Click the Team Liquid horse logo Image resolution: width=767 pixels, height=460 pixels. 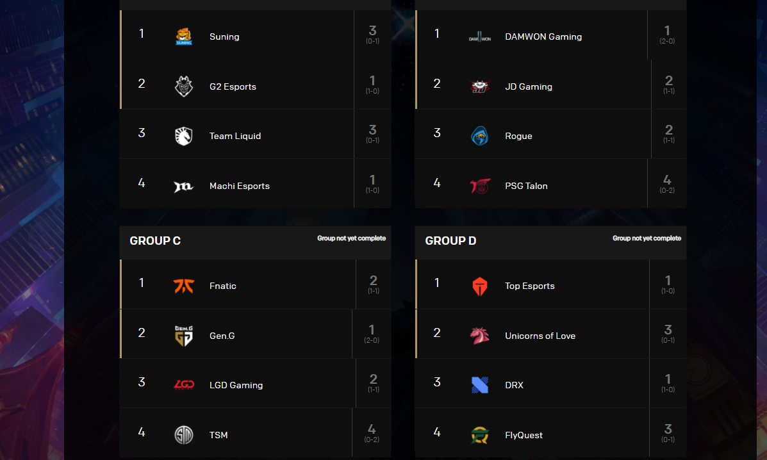184,136
